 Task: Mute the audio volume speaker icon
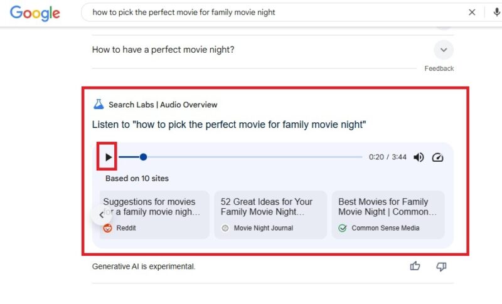(x=419, y=157)
